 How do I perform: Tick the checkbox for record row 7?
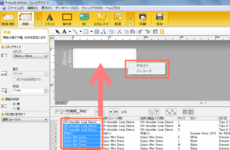pos(52,145)
